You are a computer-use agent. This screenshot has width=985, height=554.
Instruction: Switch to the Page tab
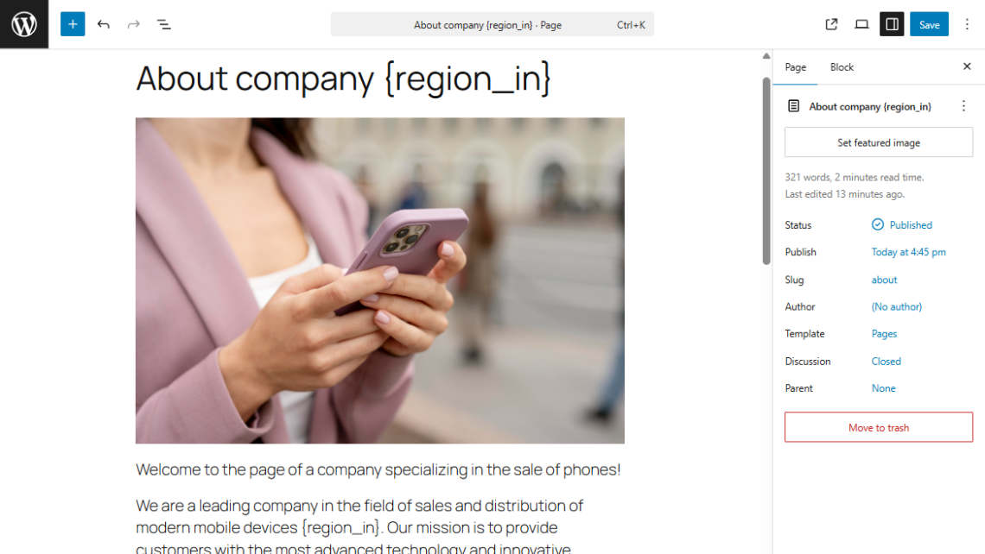(x=795, y=67)
